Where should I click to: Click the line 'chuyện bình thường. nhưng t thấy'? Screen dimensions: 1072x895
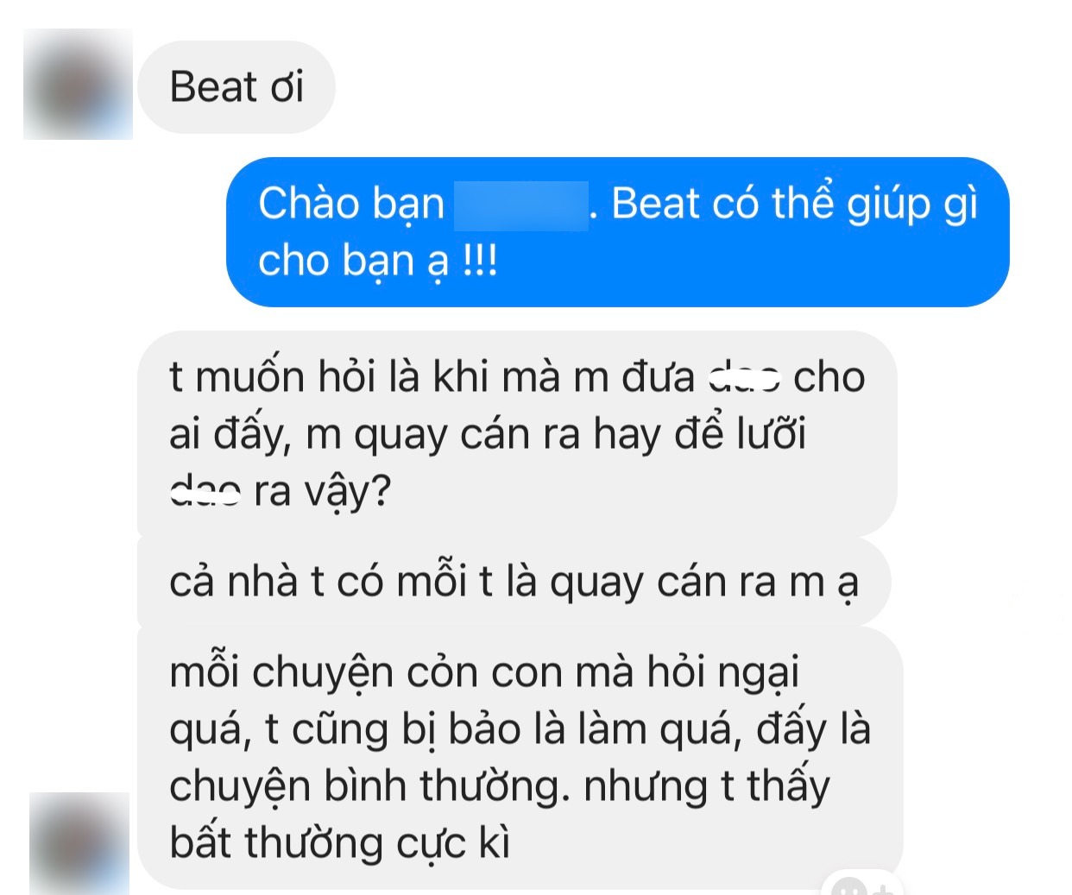point(499,786)
